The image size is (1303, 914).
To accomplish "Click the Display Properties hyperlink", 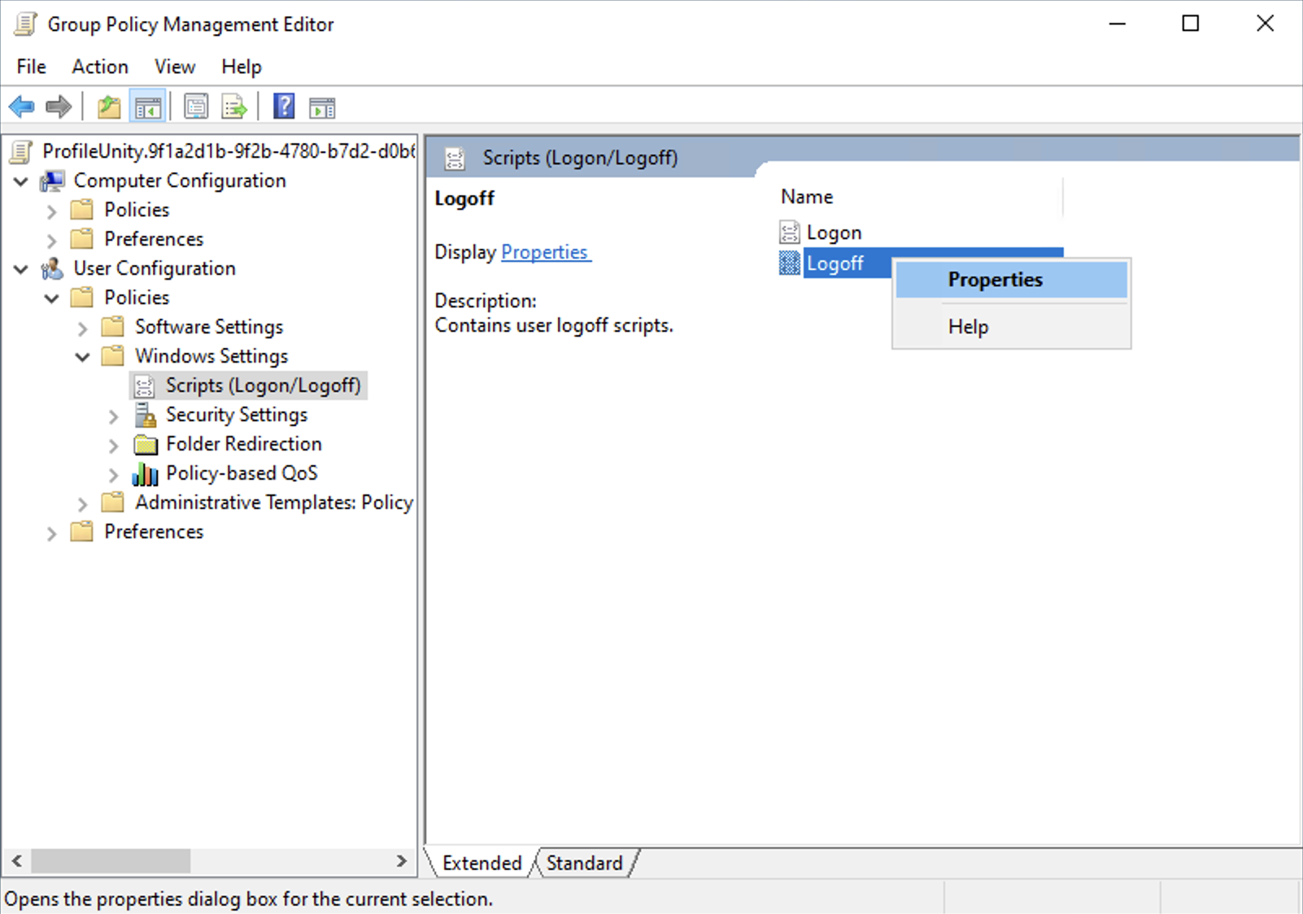I will [x=545, y=252].
